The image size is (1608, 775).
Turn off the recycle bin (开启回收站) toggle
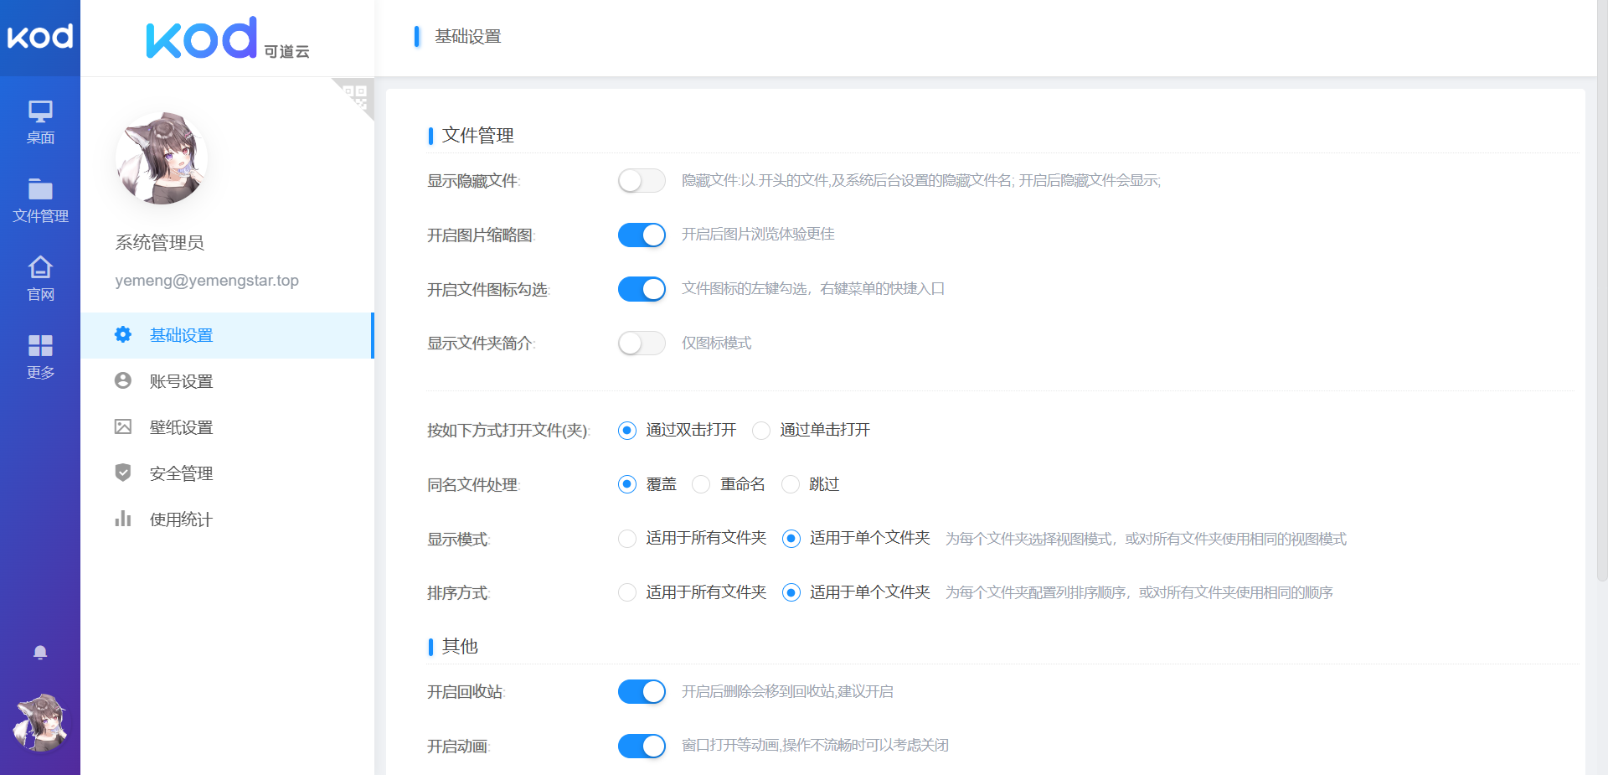[642, 691]
